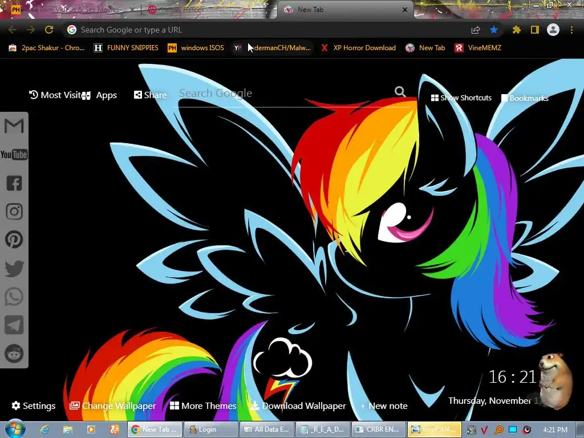Open Reddit from the sidebar
584x438 pixels.
coord(14,354)
